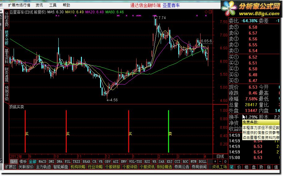Click the 卖① price 6.54
The height and width of the screenshot is (176, 283).
click(x=253, y=51)
